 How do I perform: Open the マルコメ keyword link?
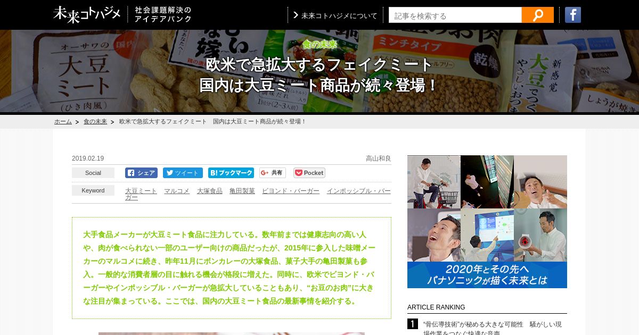coord(177,191)
